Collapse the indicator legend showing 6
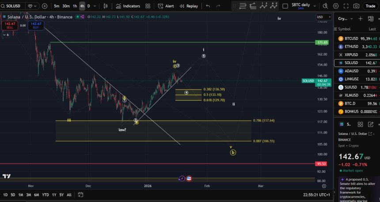Image resolution: width=380 pixels, height=202 pixels. point(6,35)
